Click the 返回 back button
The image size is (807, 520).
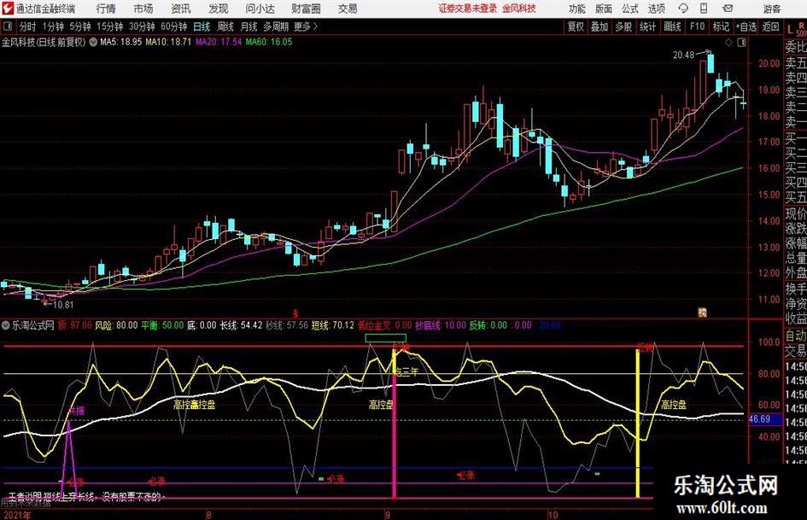tap(770, 26)
